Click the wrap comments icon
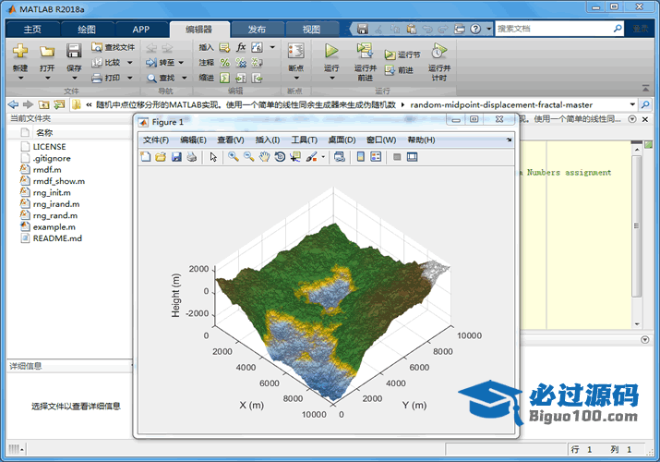This screenshot has width=660, height=462. coord(257,62)
